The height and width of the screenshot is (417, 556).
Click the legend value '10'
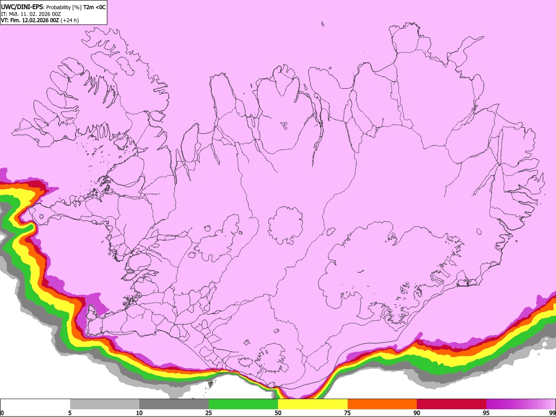coord(139,413)
